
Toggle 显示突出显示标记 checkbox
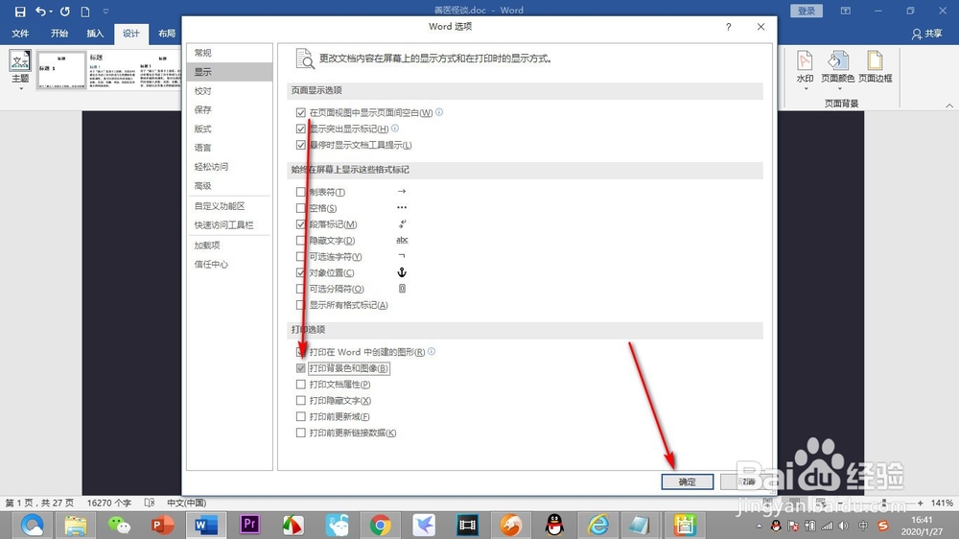[300, 129]
